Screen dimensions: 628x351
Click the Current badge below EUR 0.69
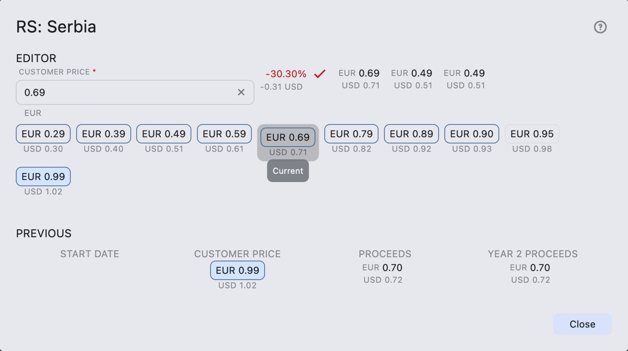pyautogui.click(x=288, y=171)
